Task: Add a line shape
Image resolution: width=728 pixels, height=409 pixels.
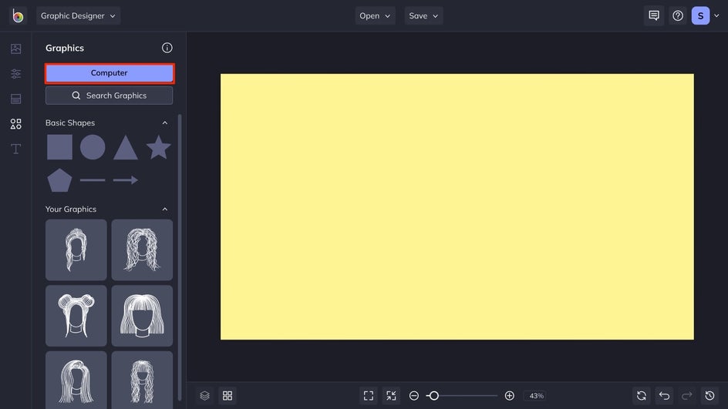Action: click(93, 180)
